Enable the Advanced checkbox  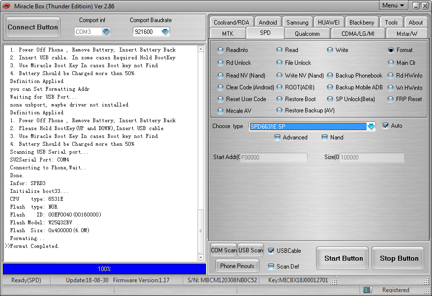click(278, 137)
